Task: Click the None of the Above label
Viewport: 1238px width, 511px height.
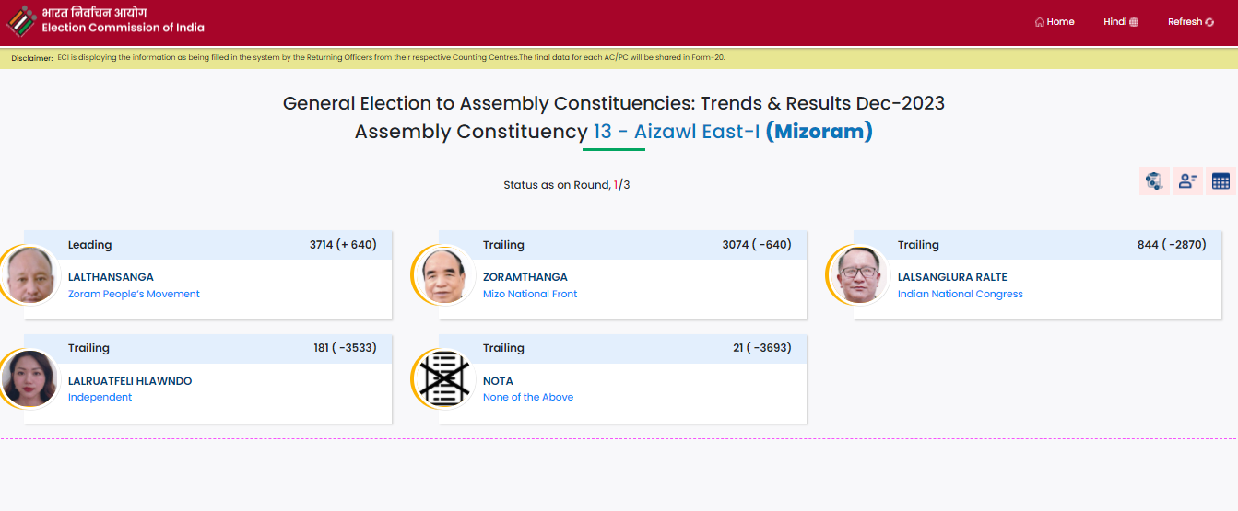Action: tap(528, 397)
